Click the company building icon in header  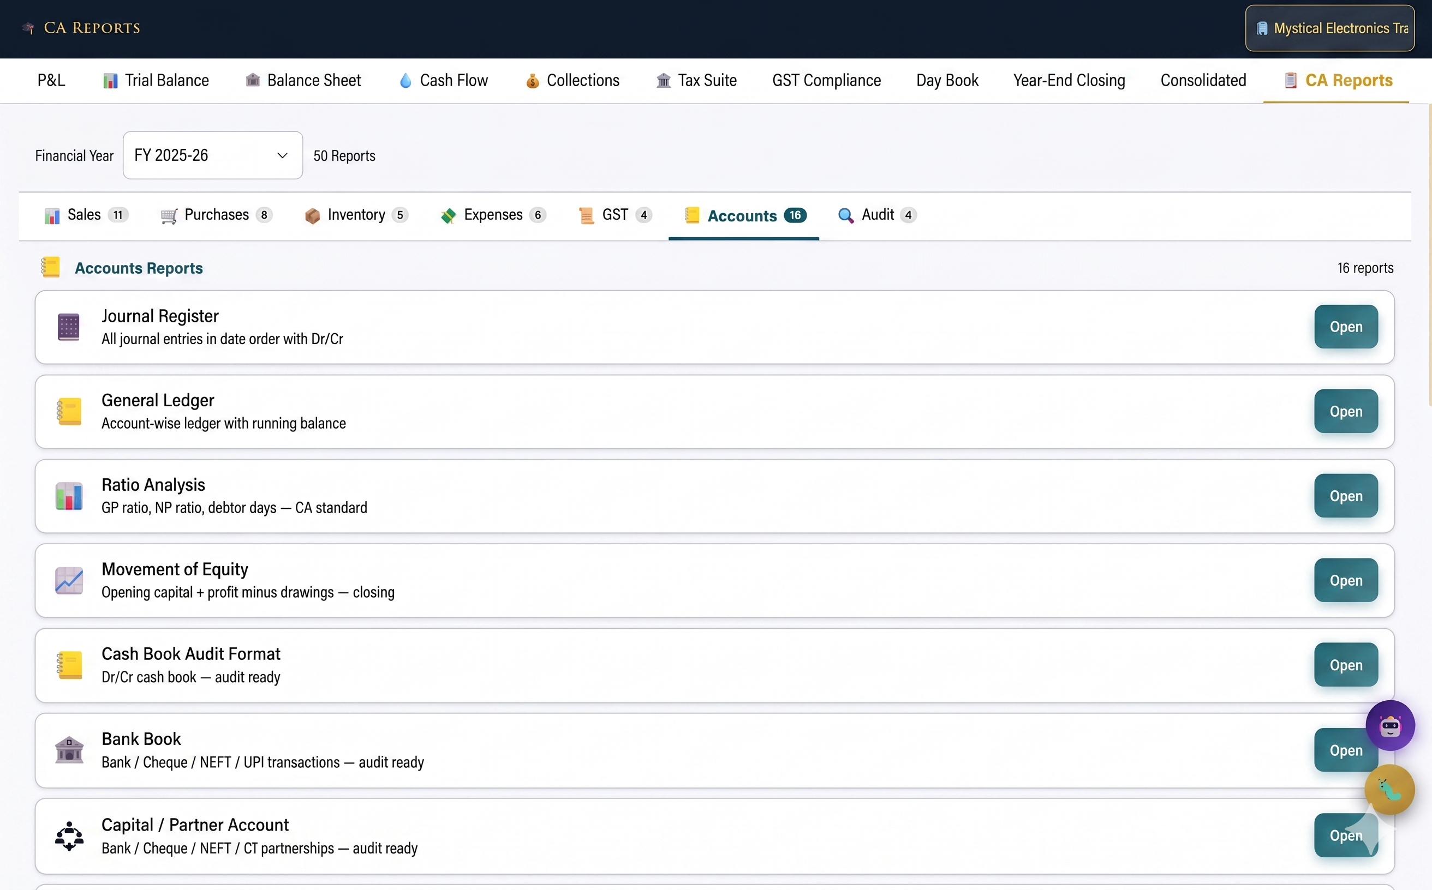pyautogui.click(x=1262, y=28)
